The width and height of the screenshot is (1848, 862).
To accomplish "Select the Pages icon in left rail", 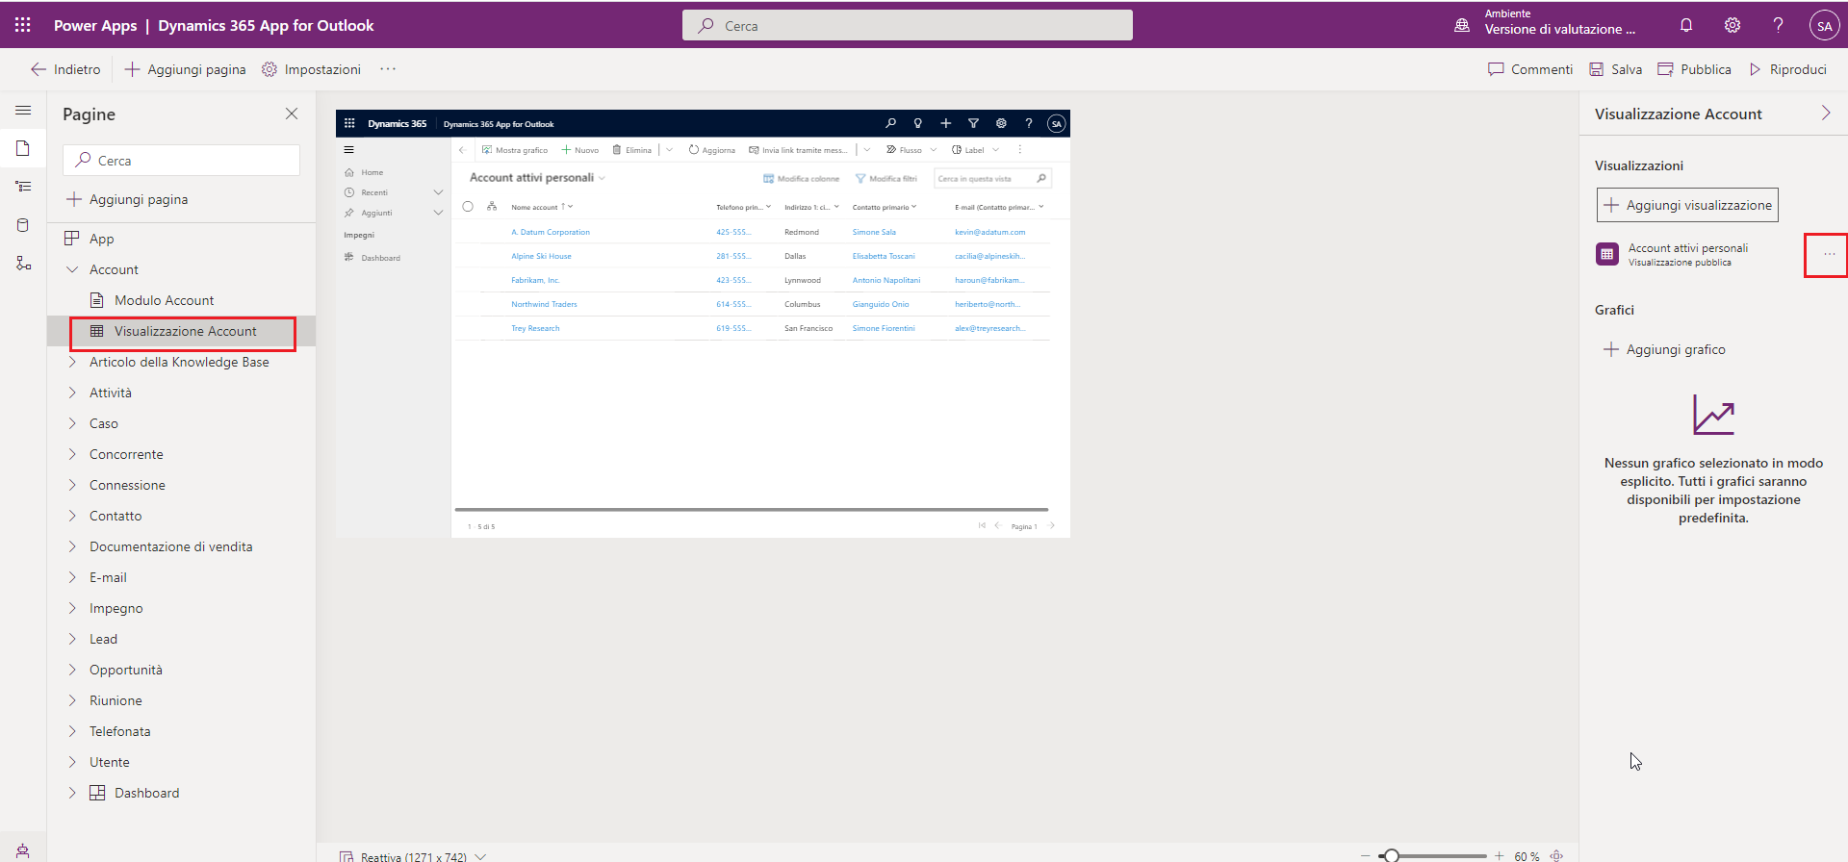I will pos(23,148).
